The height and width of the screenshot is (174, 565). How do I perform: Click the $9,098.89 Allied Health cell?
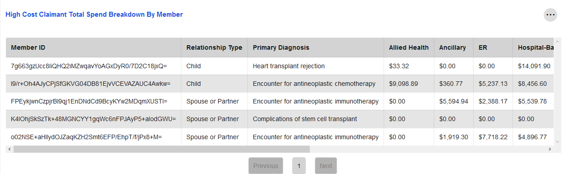(404, 84)
